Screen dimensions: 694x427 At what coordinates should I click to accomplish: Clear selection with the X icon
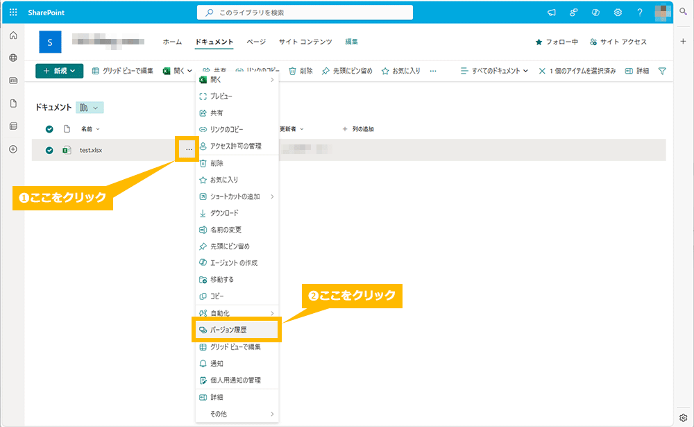coord(542,71)
